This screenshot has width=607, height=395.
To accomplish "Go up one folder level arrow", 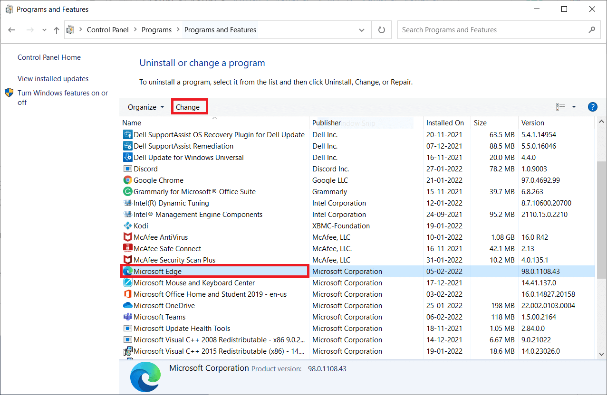I will tap(57, 30).
